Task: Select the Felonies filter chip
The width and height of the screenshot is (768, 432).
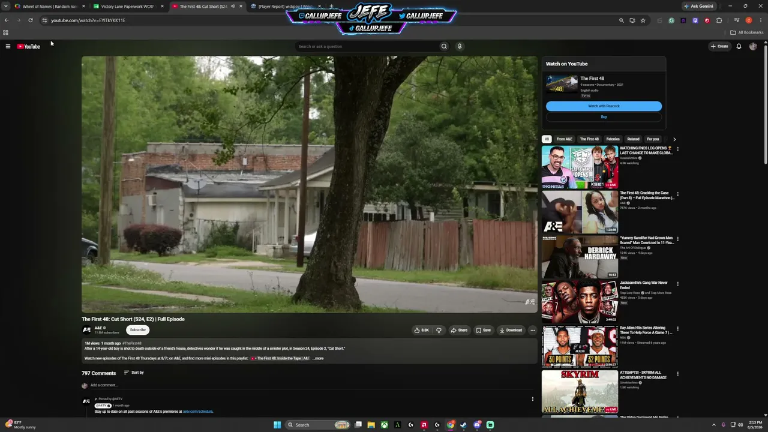Action: pos(613,139)
